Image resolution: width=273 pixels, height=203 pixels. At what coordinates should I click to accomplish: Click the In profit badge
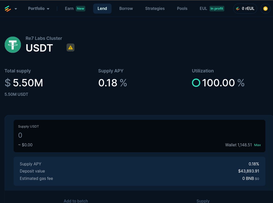coord(217,9)
